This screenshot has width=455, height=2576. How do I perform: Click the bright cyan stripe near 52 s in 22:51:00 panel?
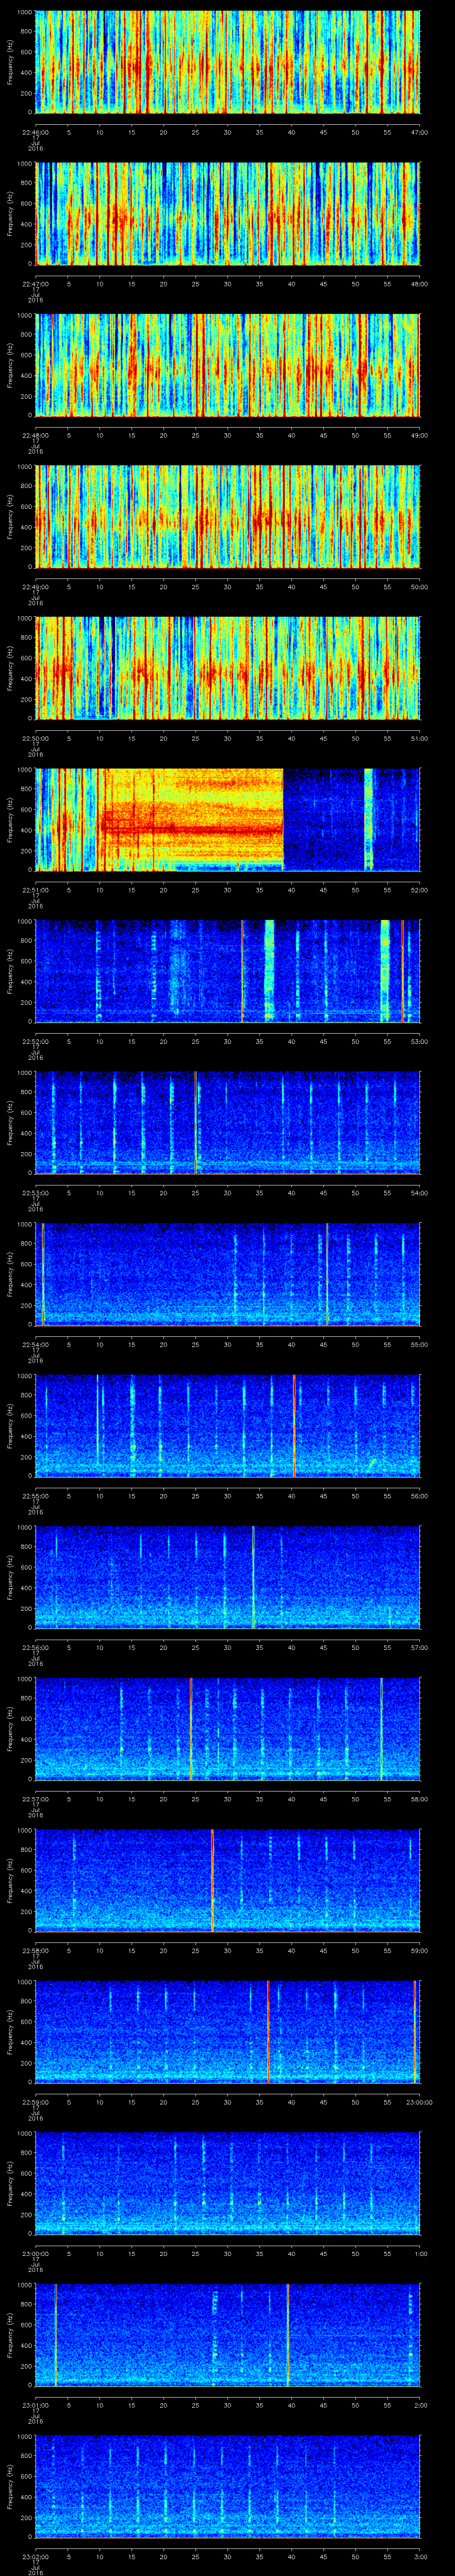(368, 820)
